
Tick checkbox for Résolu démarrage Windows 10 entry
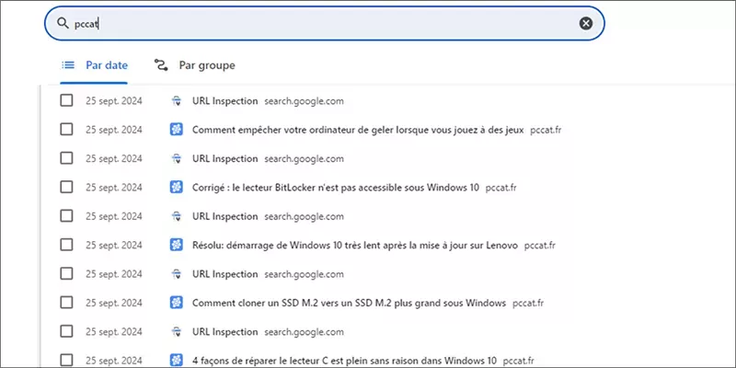66,245
